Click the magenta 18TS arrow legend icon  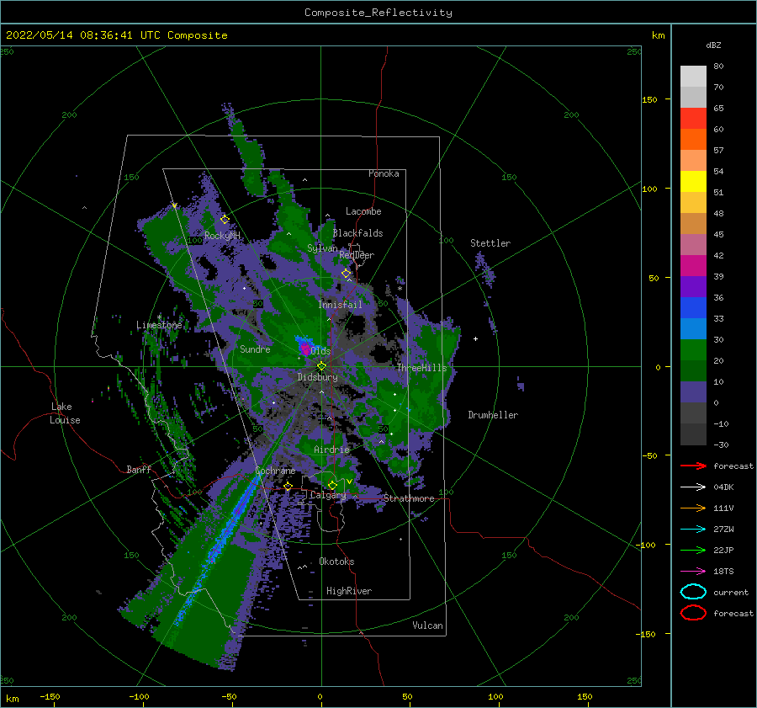click(x=693, y=572)
